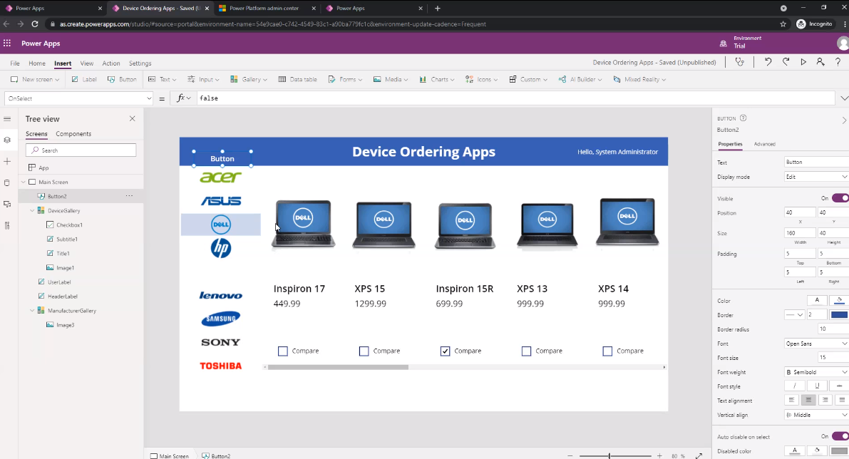Screen dimensions: 849x459
Task: Open the File menu
Action: (15, 63)
